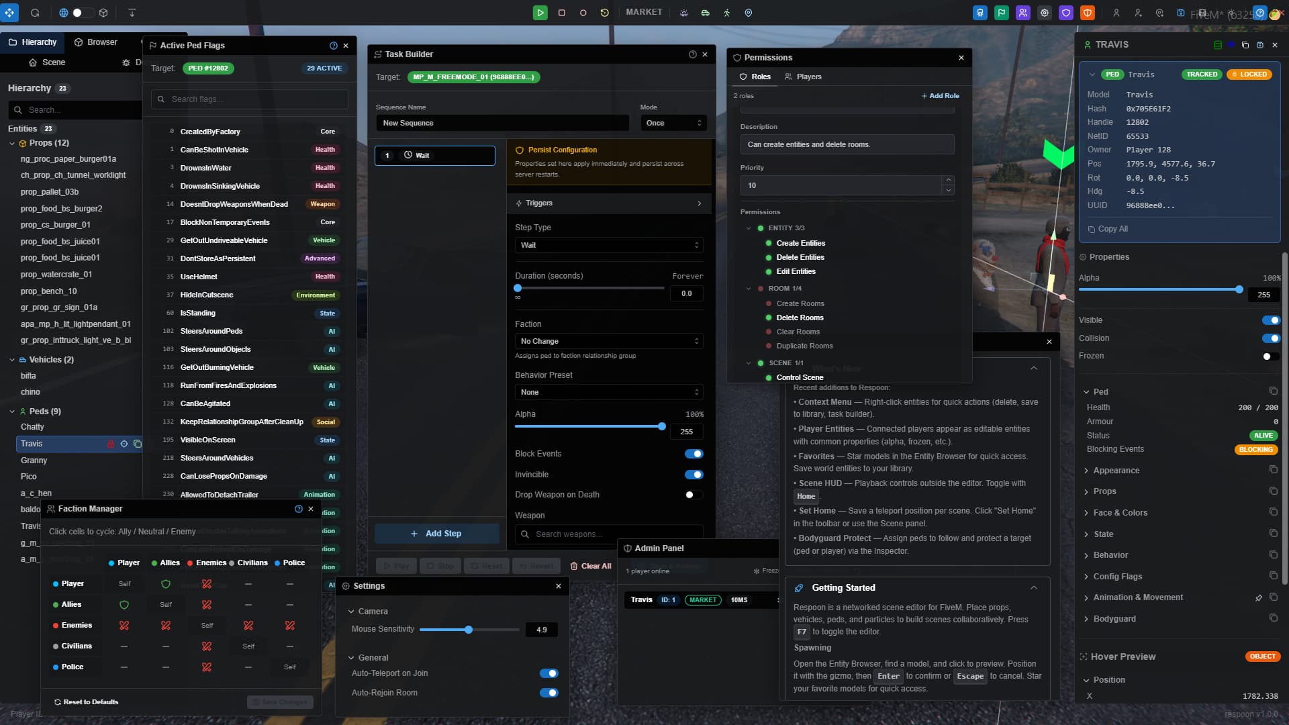Adjust the Mouse Sensitivity slider
The height and width of the screenshot is (725, 1289).
[469, 630]
